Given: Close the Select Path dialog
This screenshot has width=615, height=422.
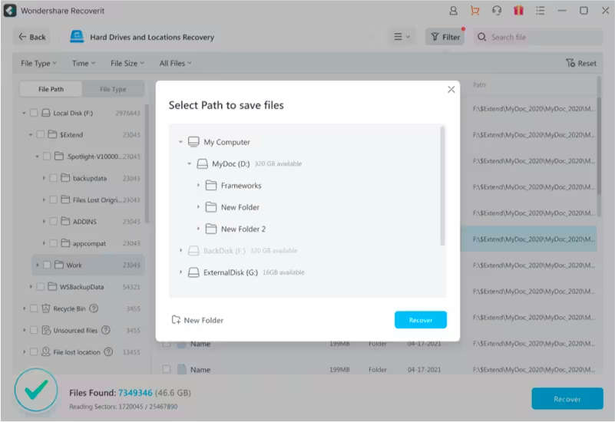Looking at the screenshot, I should click(451, 90).
